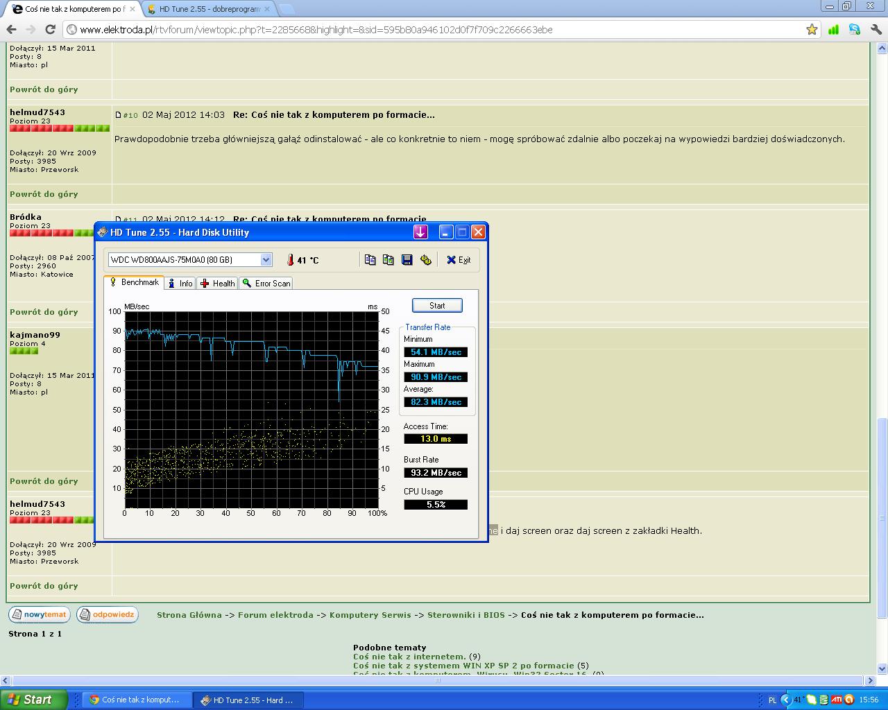888x710 pixels.
Task: Open the Chrome wrench menu
Action: (876, 29)
